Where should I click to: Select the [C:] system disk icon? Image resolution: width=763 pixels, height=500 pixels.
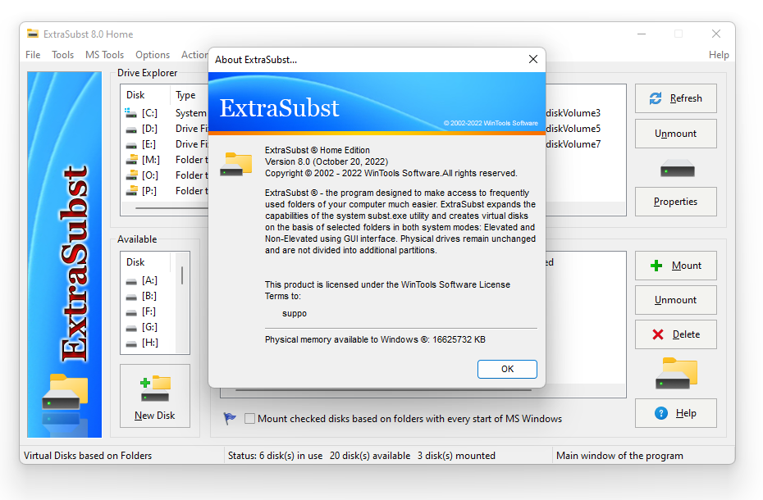point(131,113)
